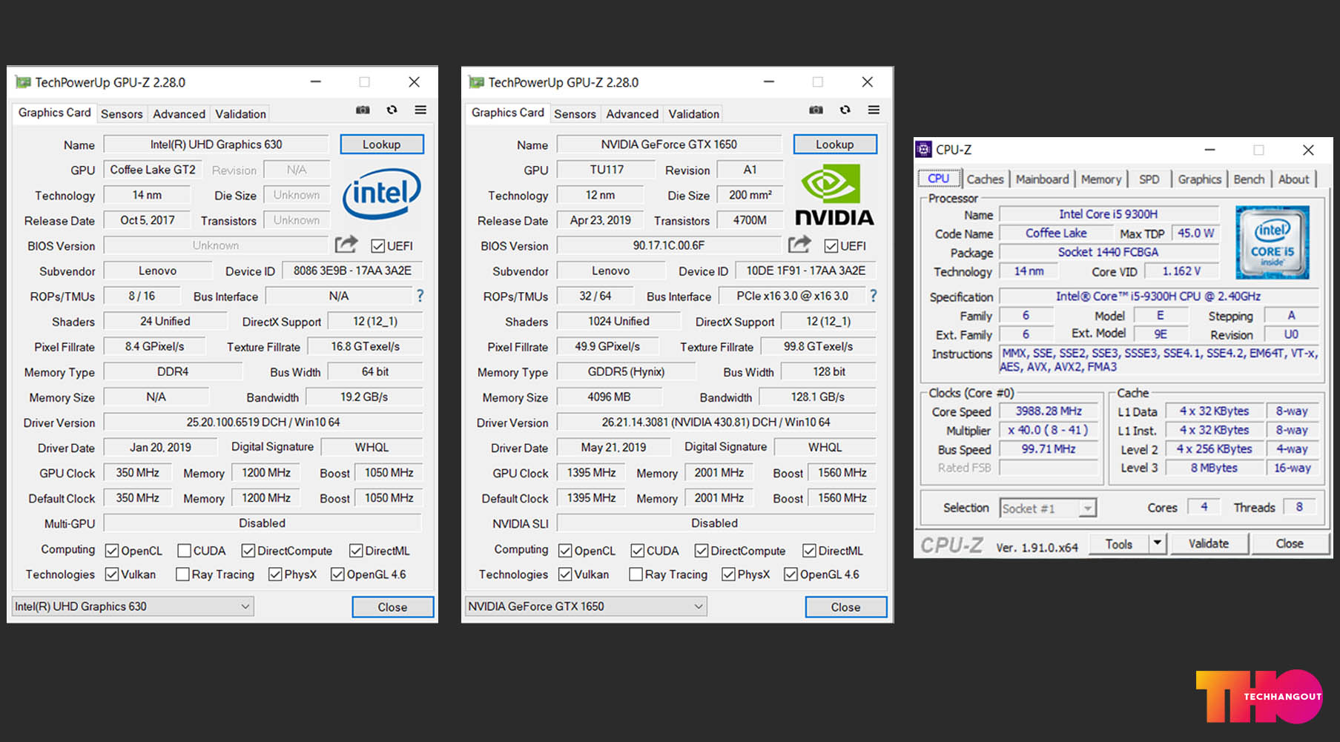Click Close button in NVIDIA GPU-Z window
The height and width of the screenshot is (742, 1340).
[845, 607]
